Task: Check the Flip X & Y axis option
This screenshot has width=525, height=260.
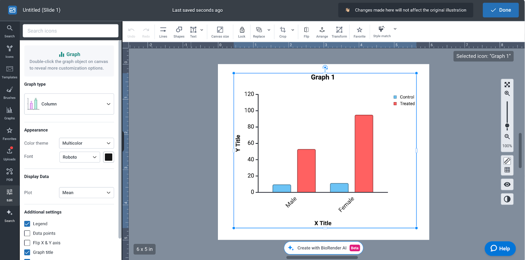Action: click(x=27, y=243)
